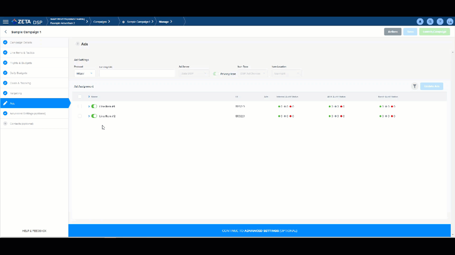
Task: Toggle the Line Item #1 switch
Action: click(x=94, y=106)
